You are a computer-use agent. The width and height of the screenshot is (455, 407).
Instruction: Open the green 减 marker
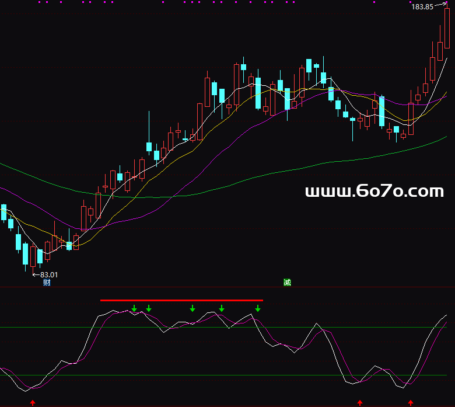point(287,283)
